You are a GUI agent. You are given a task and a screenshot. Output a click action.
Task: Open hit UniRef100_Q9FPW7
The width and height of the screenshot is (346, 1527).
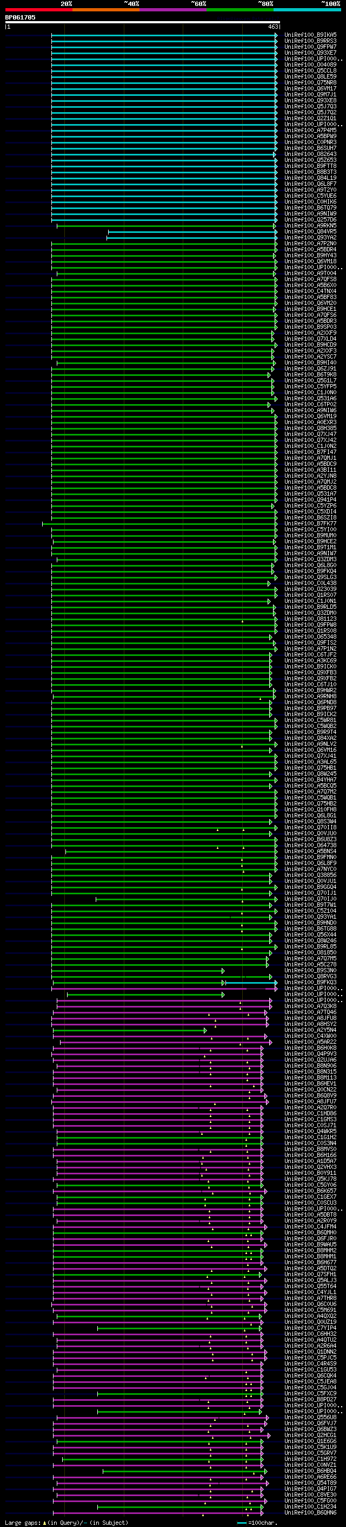click(310, 47)
